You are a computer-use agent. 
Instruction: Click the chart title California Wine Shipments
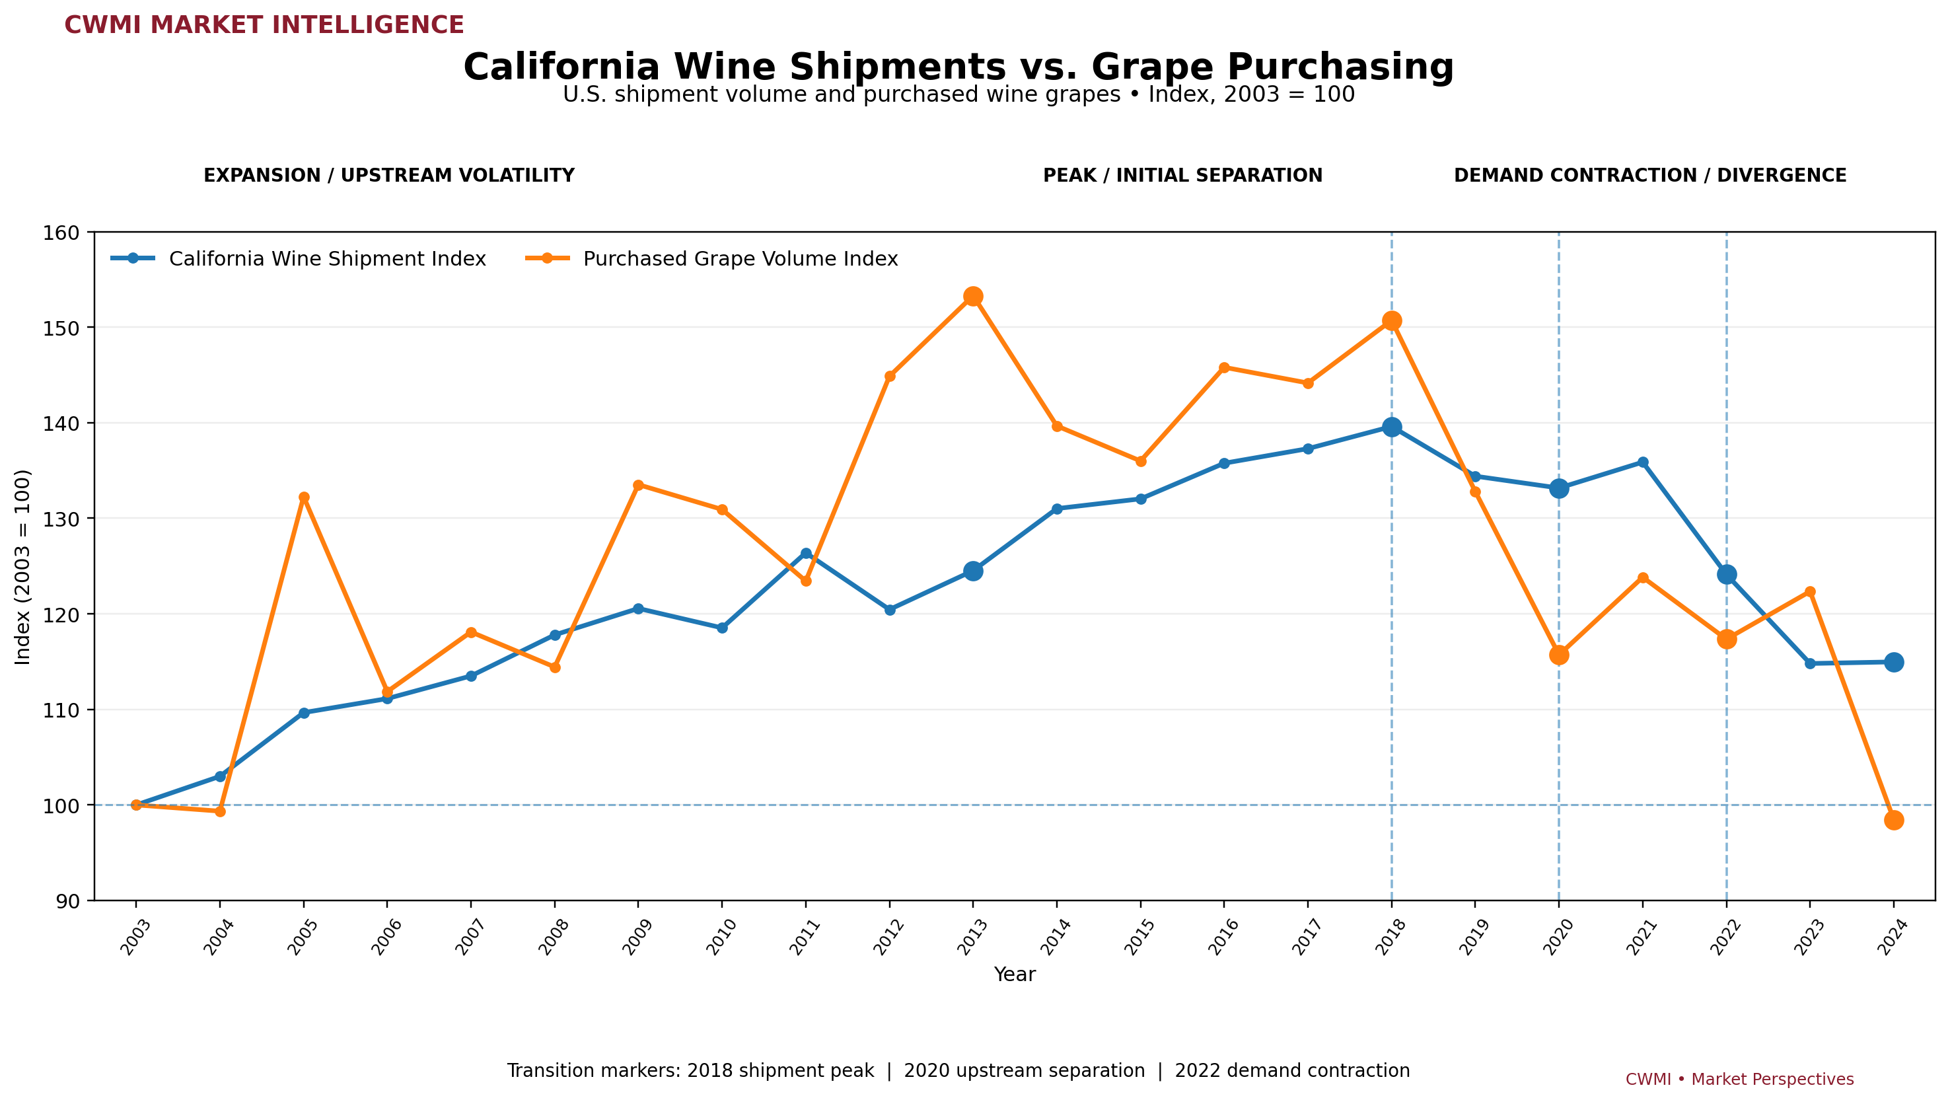pyautogui.click(x=958, y=67)
